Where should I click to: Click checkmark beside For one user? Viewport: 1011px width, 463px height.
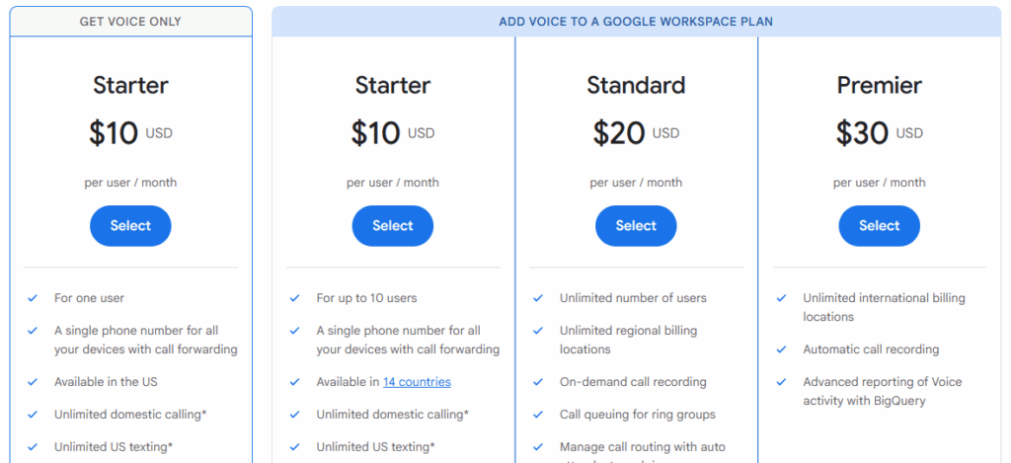(33, 298)
